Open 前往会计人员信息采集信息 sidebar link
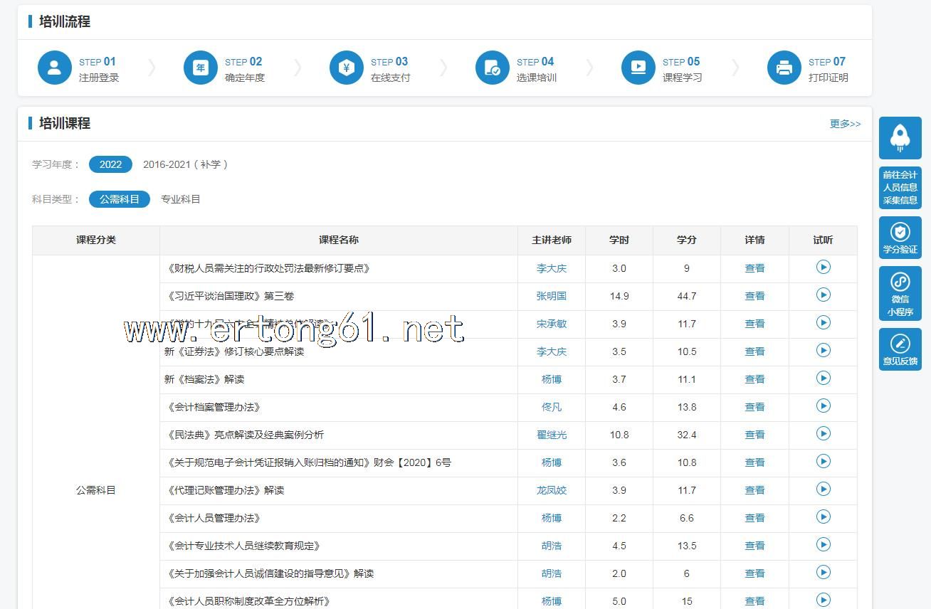 click(900, 187)
